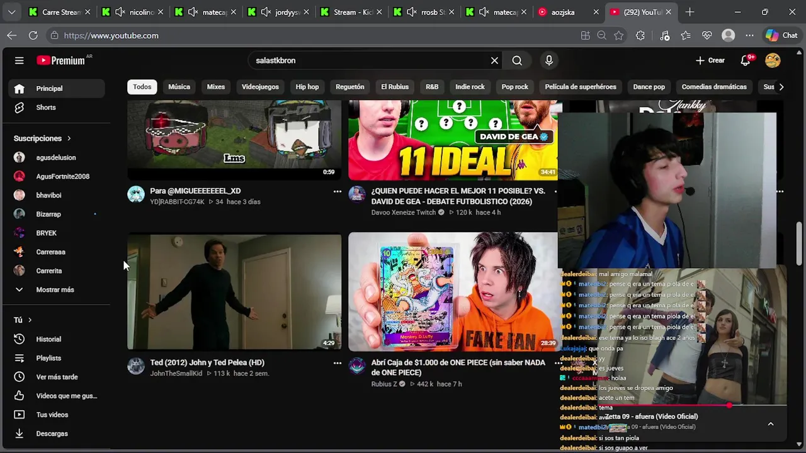
Task: Select Comedias dramáticas chip
Action: point(714,87)
